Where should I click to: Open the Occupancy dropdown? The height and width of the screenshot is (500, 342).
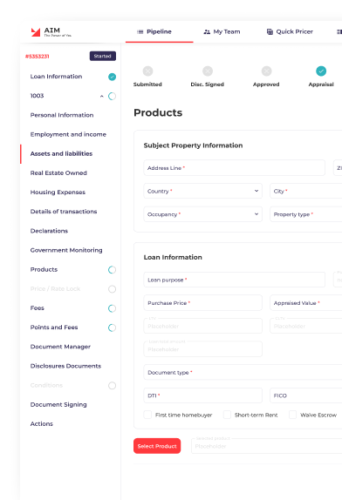[202, 214]
